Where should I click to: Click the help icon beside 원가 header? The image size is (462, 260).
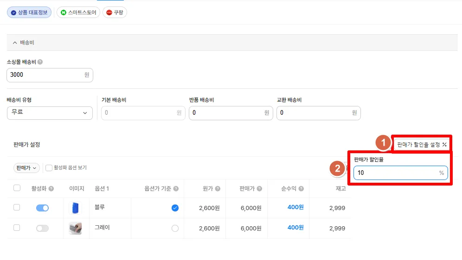[218, 189]
